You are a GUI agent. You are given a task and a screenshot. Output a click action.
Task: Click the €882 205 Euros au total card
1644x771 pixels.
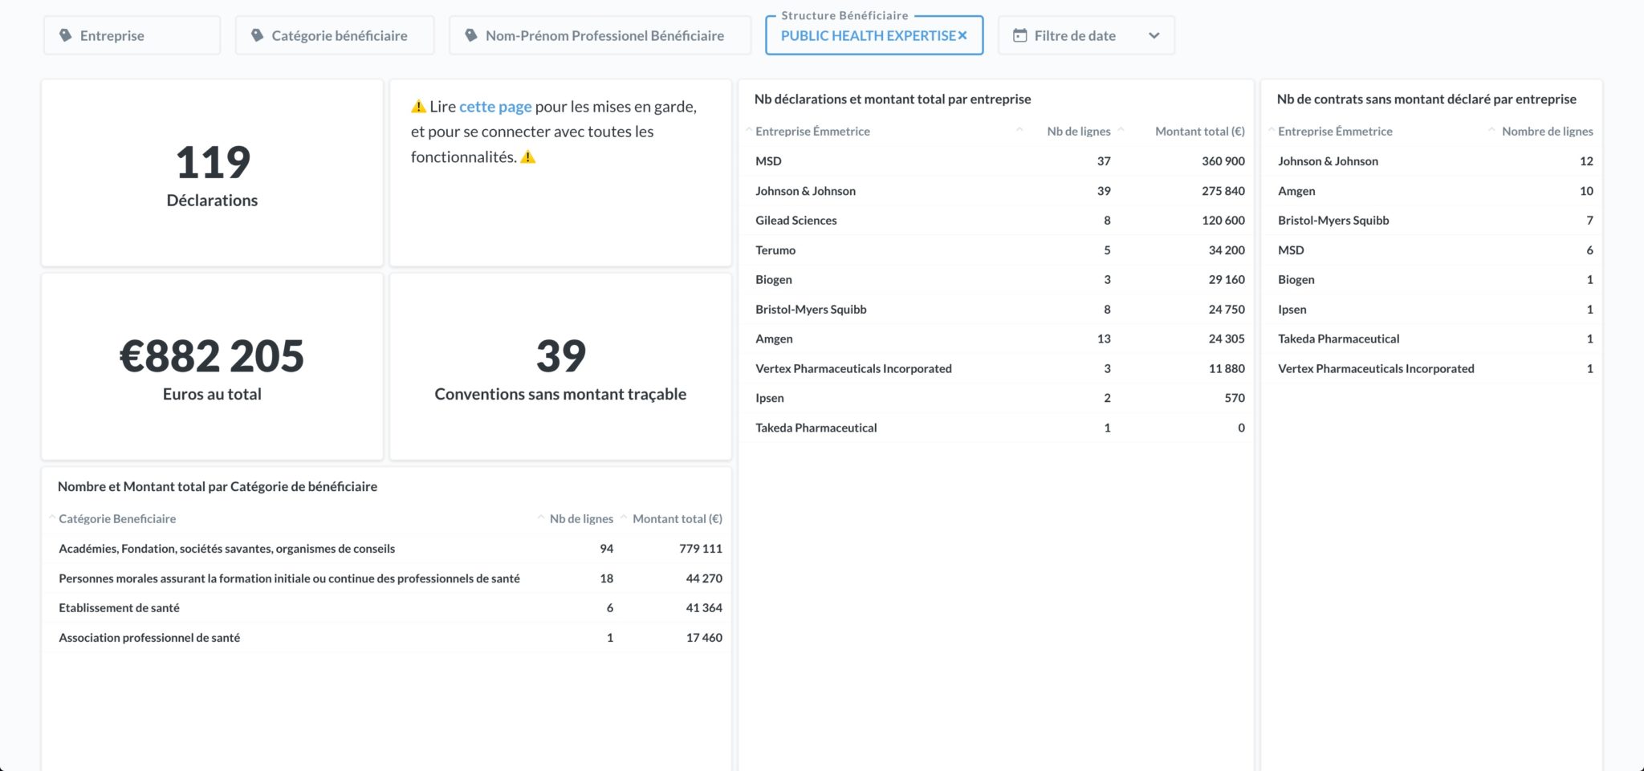point(212,367)
